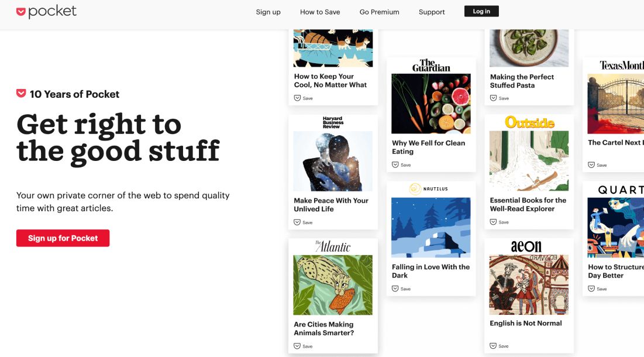Open the How to Structure Day Better title

(616, 271)
